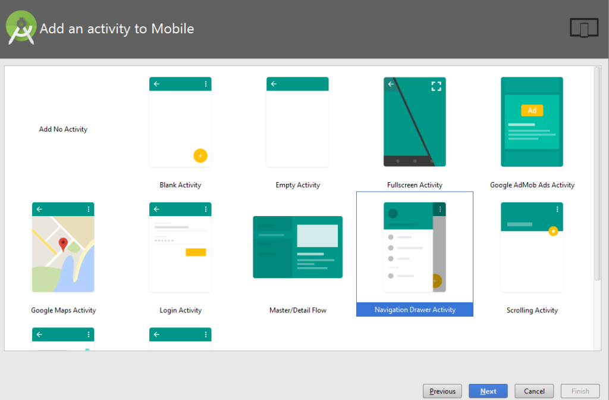Select the Google AdMob Ads Activity template
The width and height of the screenshot is (609, 400).
[532, 121]
